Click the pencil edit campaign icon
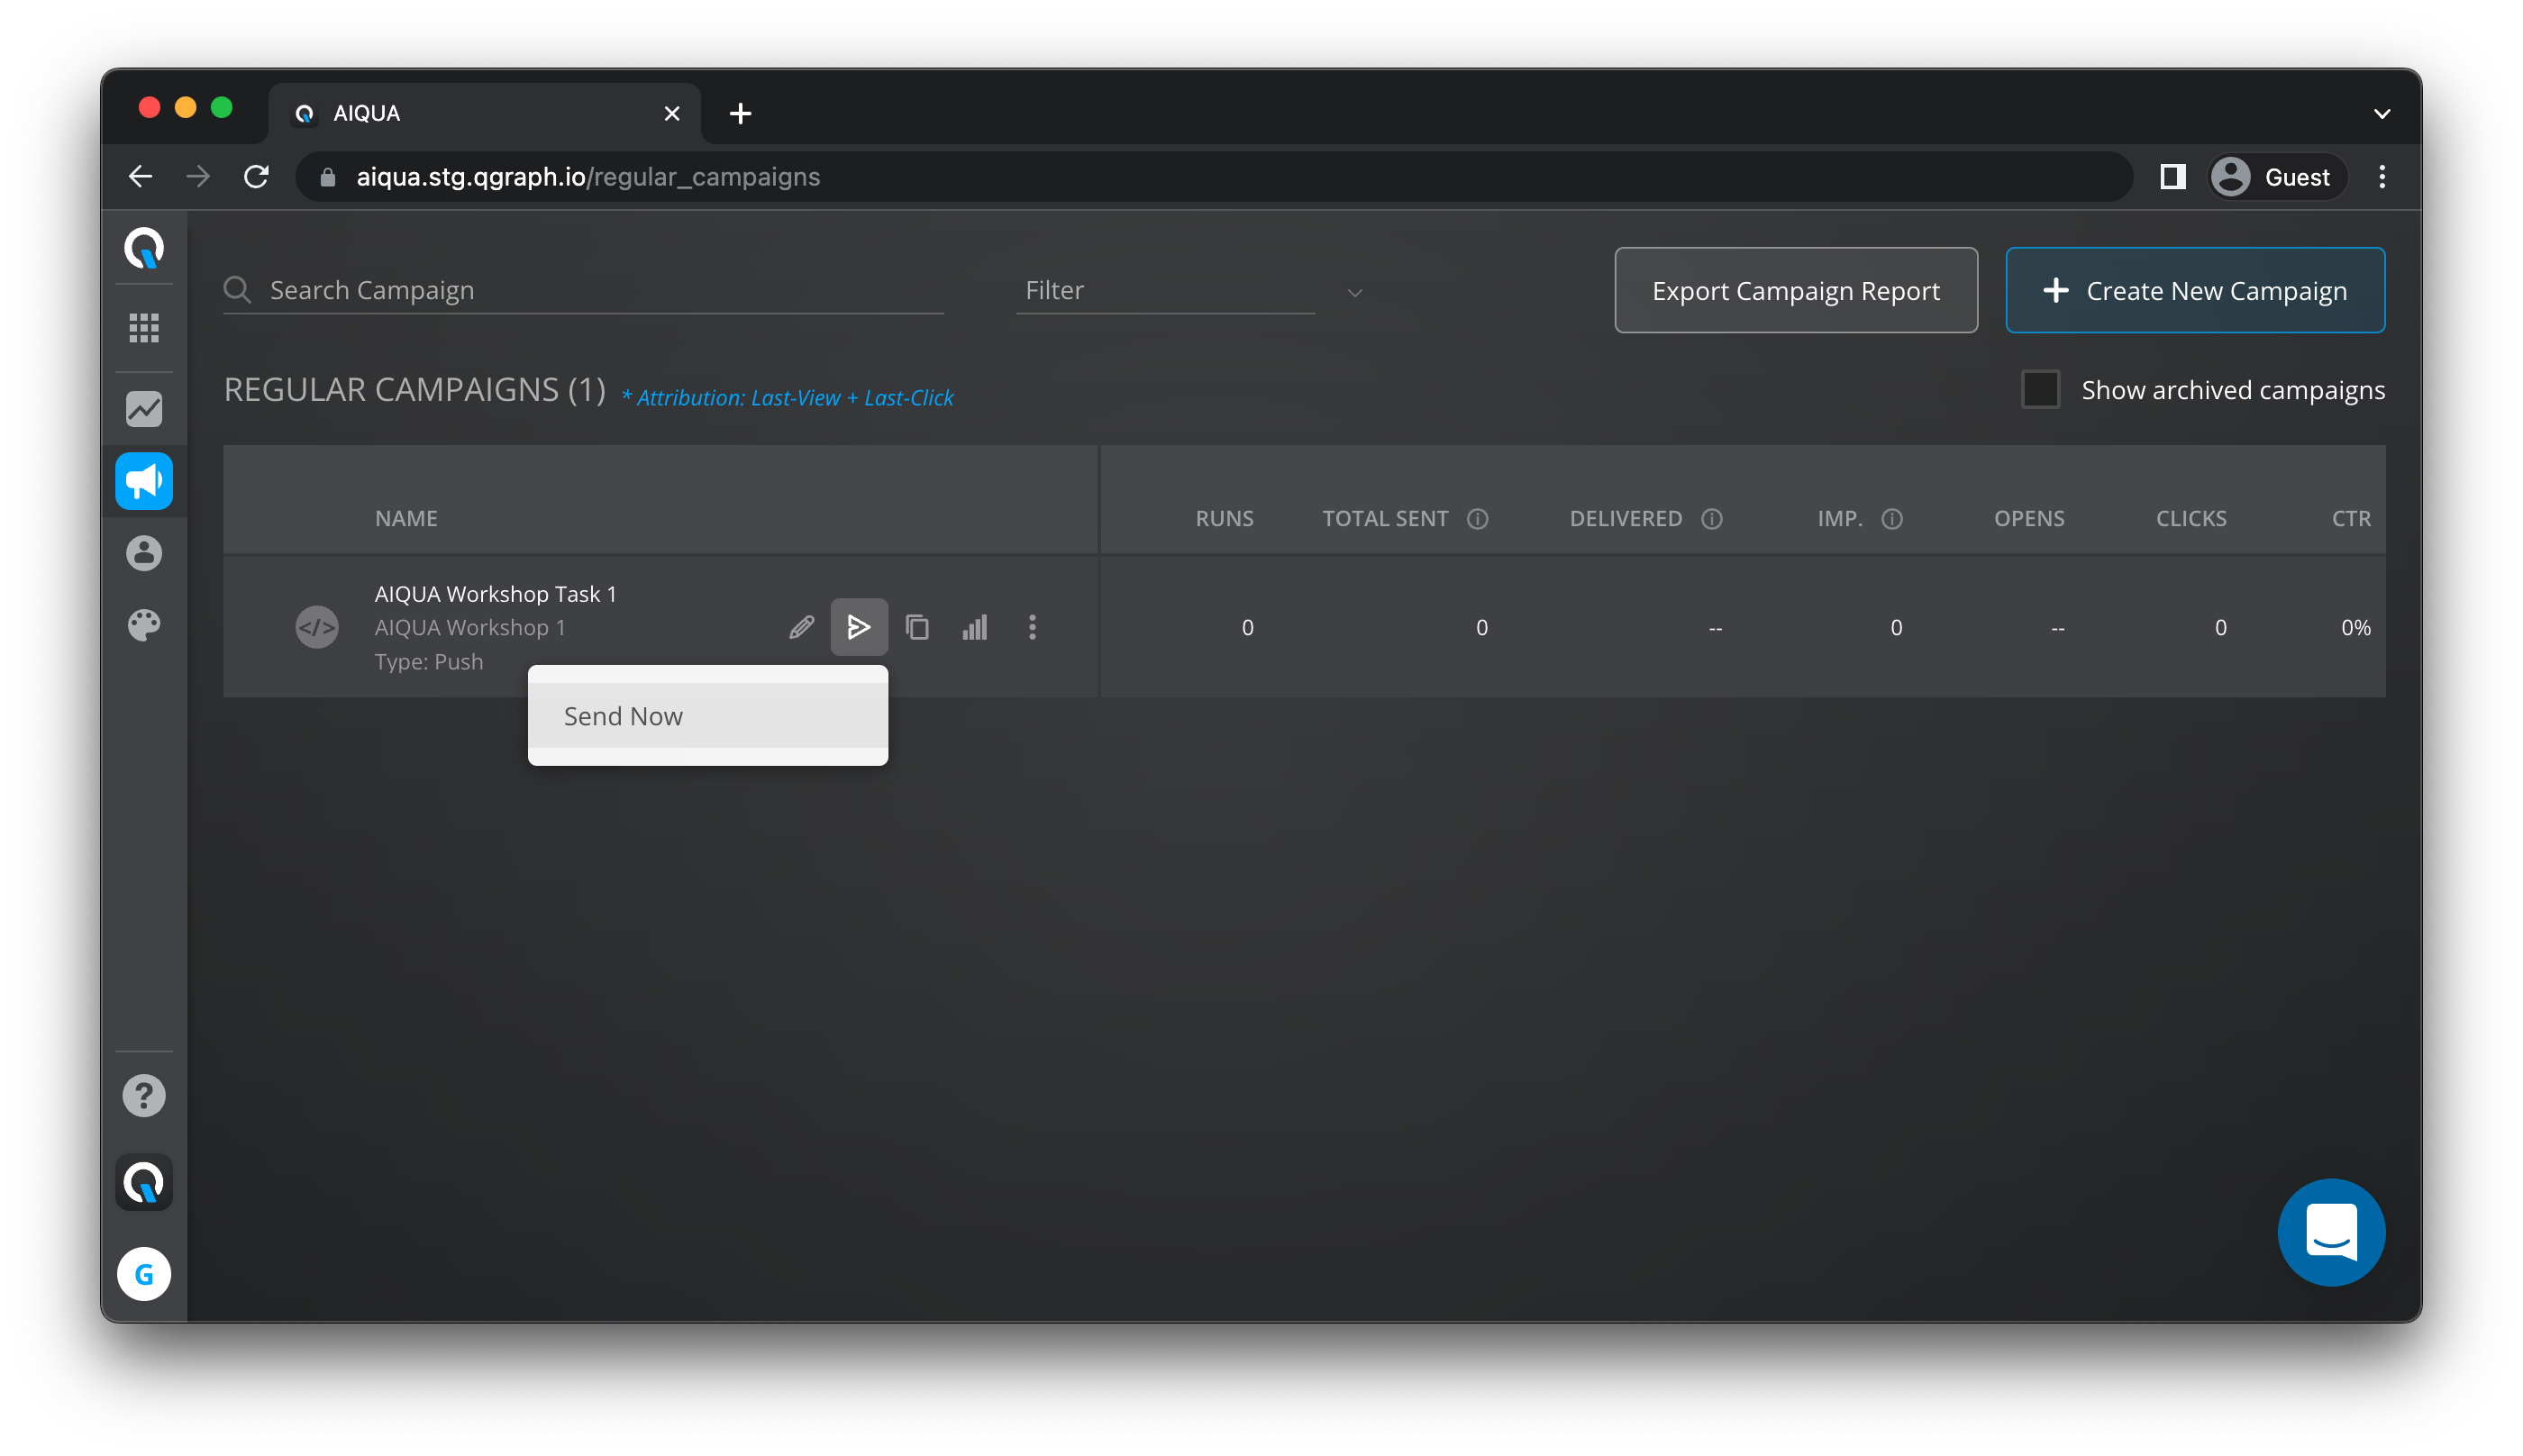 801,627
